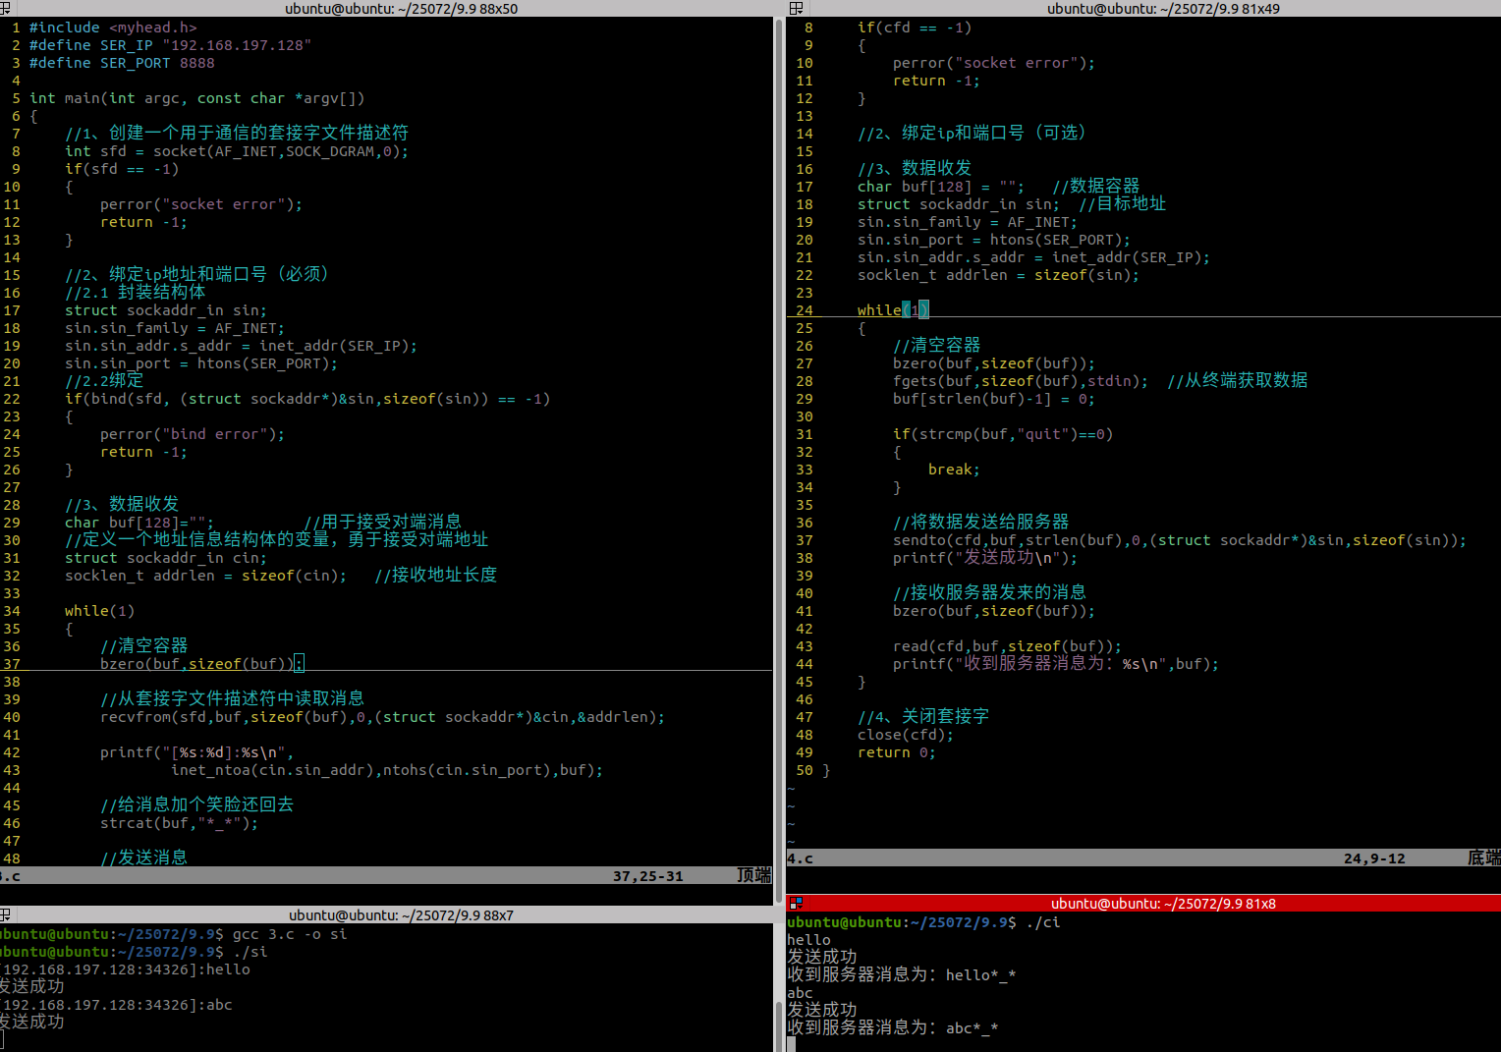
Task: Click the '#define SER_PORT 8888' line
Action: pos(122,63)
